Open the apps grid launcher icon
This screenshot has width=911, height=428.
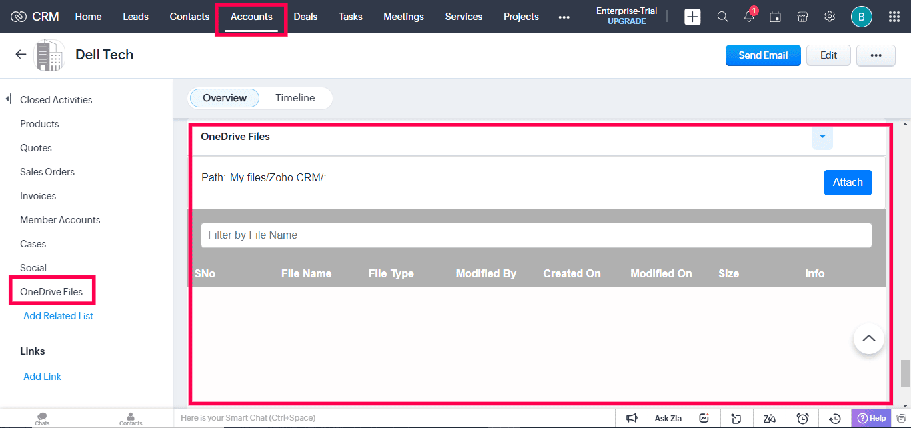tap(894, 17)
